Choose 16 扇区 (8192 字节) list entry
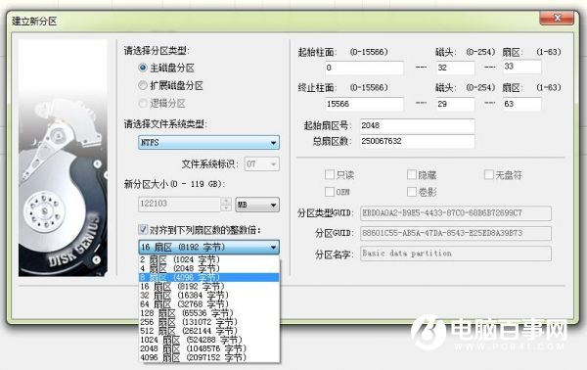Screen dimensions: 587x370 coord(209,287)
